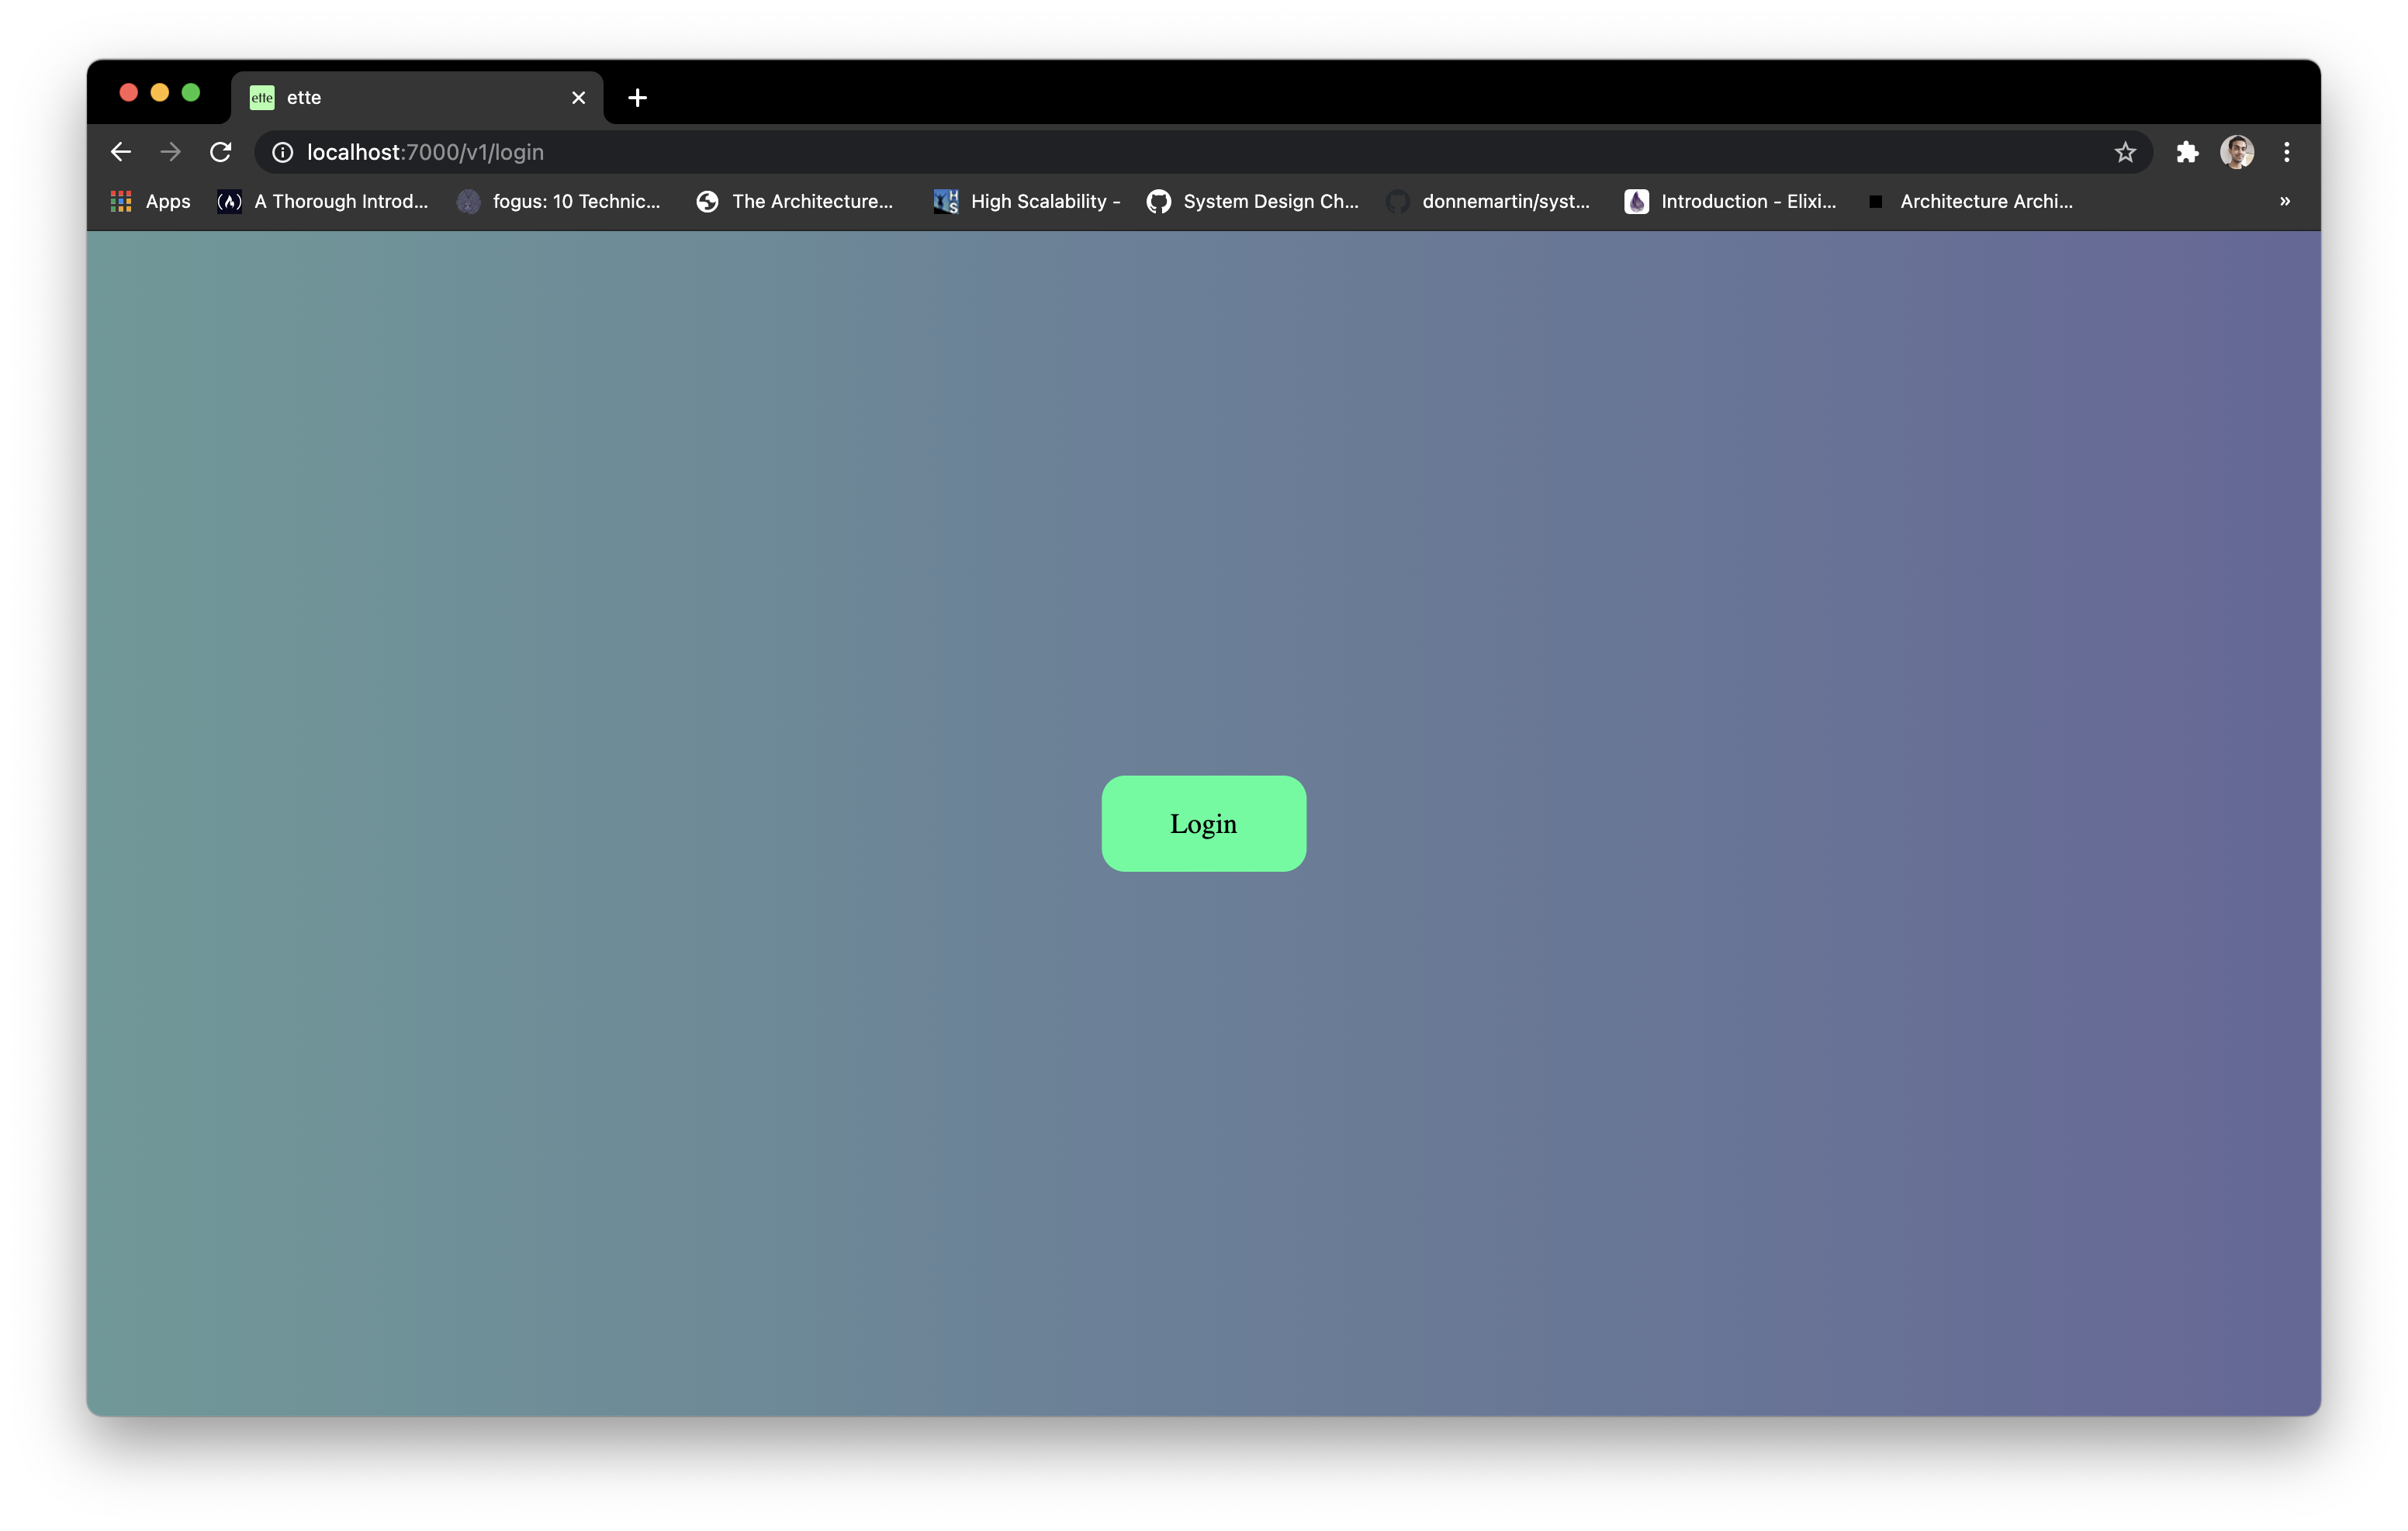2408x1531 pixels.
Task: Open the Apps bookmark shortcut
Action: point(151,201)
